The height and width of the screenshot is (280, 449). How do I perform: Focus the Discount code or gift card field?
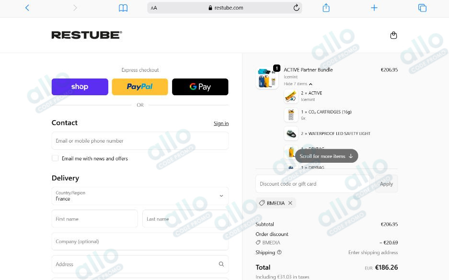click(312, 184)
